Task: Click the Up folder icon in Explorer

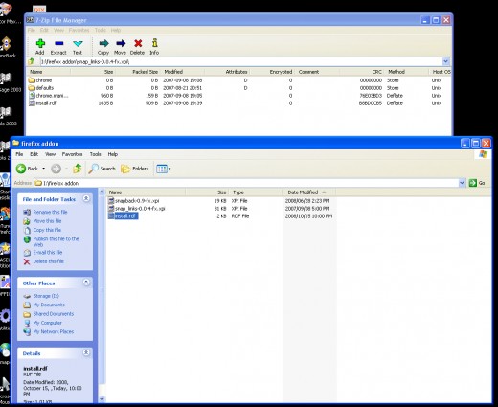Action: coord(78,169)
